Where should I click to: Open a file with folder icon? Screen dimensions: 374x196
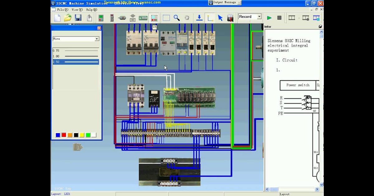(x=68, y=18)
